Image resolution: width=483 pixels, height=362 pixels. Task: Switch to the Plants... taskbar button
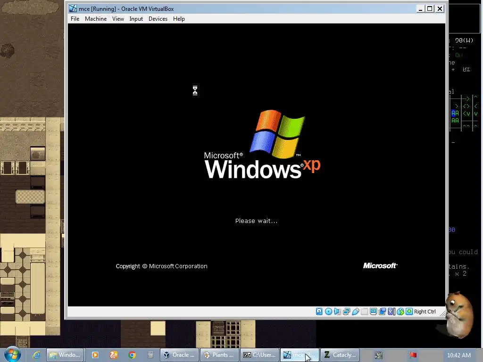pos(219,355)
